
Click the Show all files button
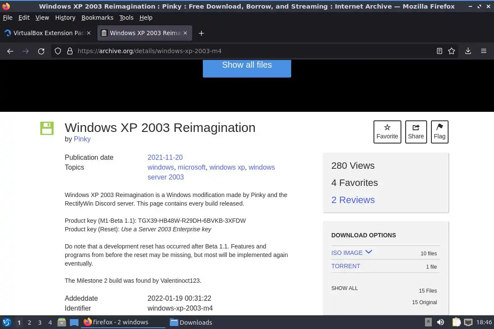(x=247, y=68)
